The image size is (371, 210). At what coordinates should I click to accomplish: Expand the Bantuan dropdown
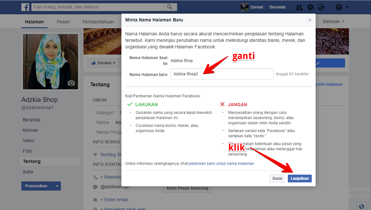pos(333,22)
